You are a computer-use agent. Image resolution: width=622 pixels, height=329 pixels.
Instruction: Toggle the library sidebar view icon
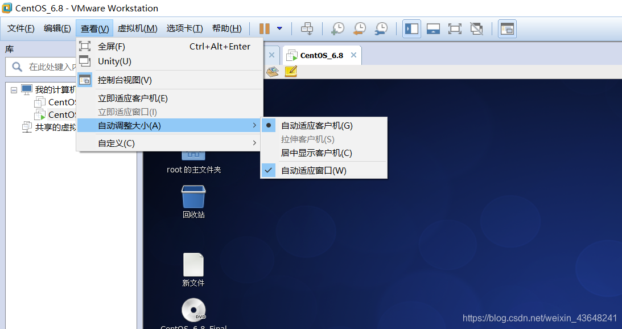coord(412,28)
